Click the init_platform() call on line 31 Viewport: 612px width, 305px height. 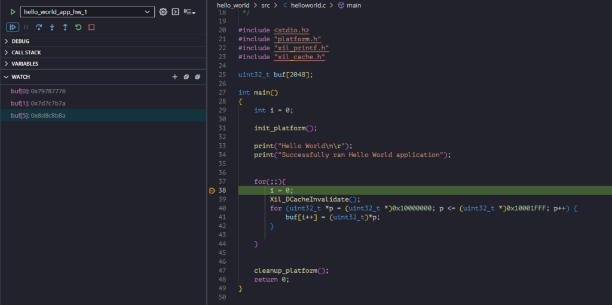click(286, 128)
